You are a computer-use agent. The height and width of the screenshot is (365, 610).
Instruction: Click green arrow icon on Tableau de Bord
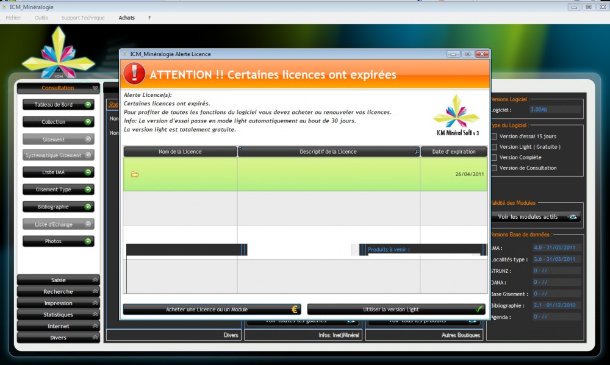click(x=88, y=105)
